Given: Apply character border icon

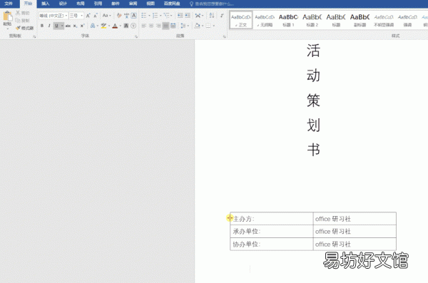Looking at the screenshot, I should tap(134, 16).
